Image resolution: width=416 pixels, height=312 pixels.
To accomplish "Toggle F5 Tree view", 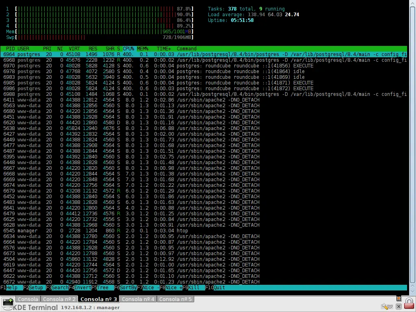I will point(103,288).
